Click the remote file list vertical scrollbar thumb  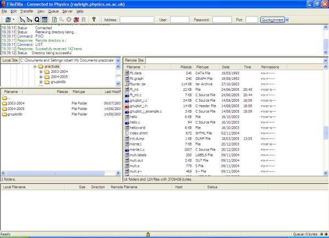[326, 132]
